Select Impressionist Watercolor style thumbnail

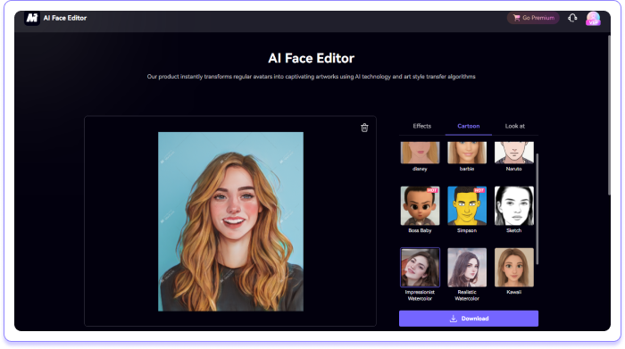pyautogui.click(x=420, y=267)
